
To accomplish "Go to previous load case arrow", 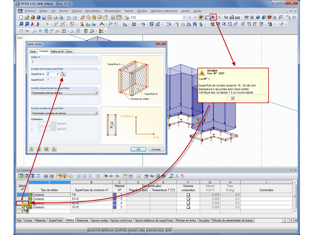I will click(x=190, y=18).
